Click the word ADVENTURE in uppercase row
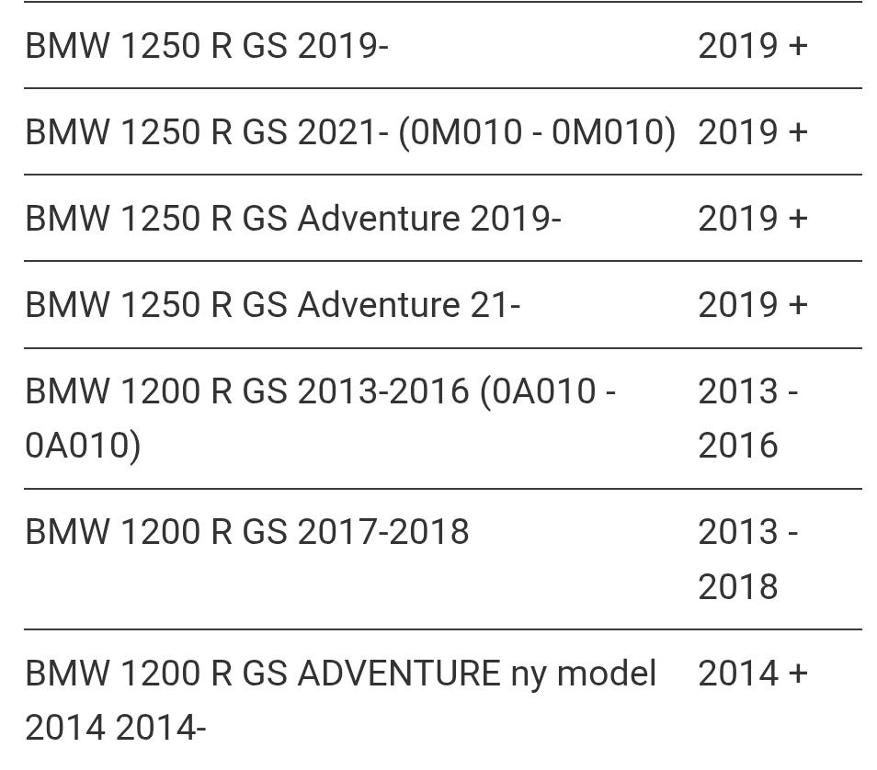Screen dimensions: 877x770 pos(399,673)
